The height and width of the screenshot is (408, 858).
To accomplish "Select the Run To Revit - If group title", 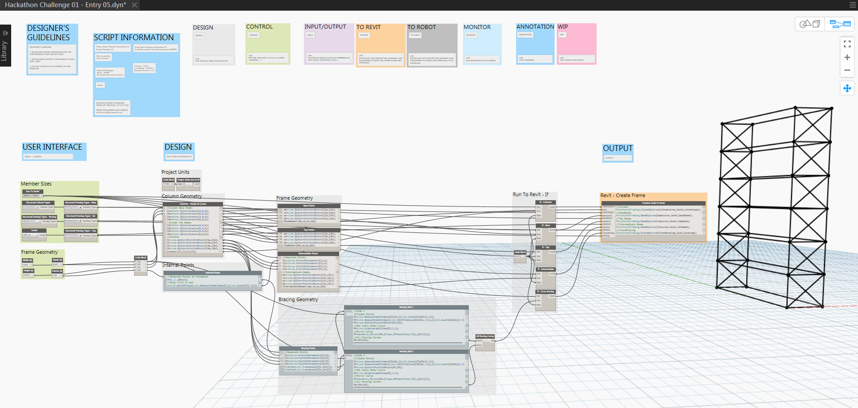I will pyautogui.click(x=530, y=194).
